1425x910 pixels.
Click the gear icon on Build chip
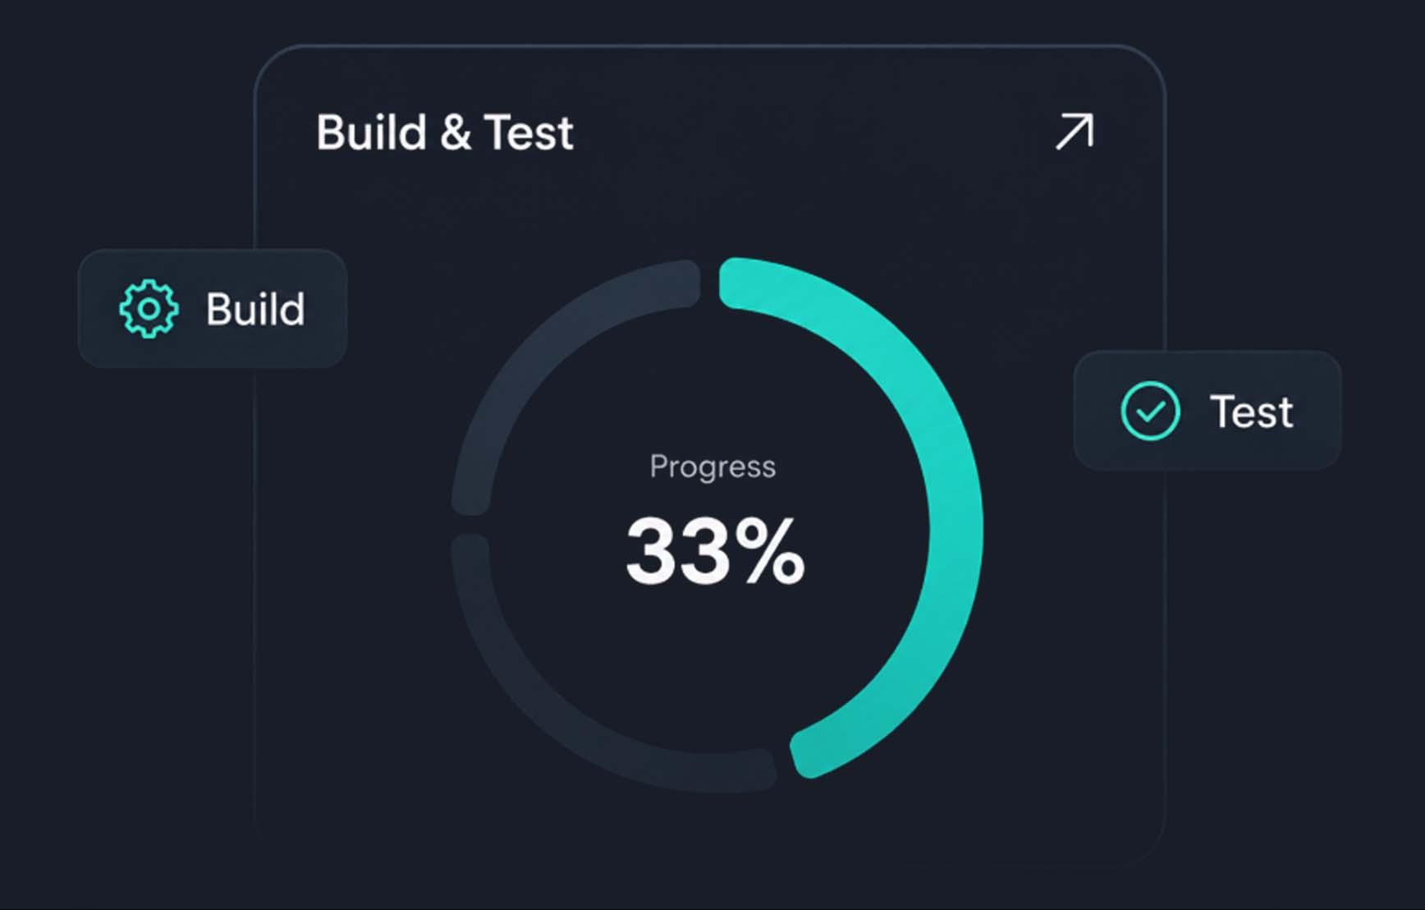click(149, 309)
